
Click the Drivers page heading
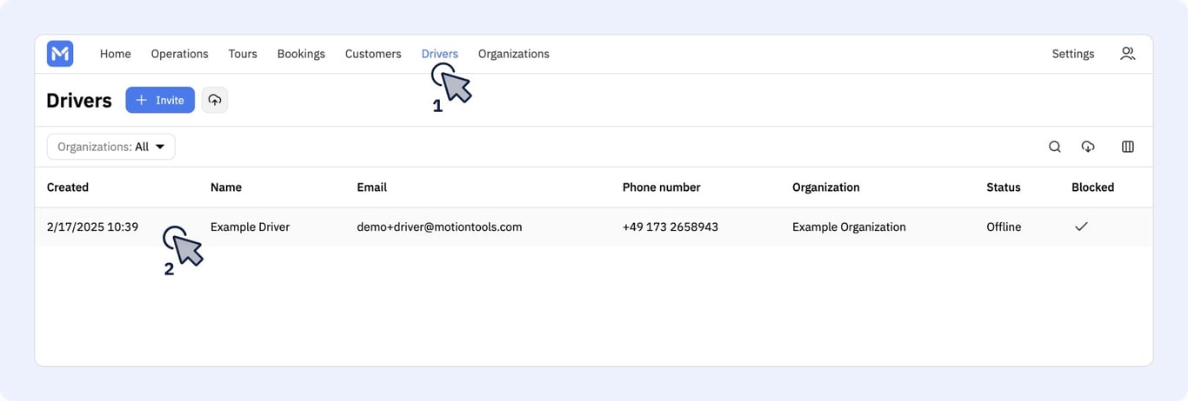(x=79, y=101)
